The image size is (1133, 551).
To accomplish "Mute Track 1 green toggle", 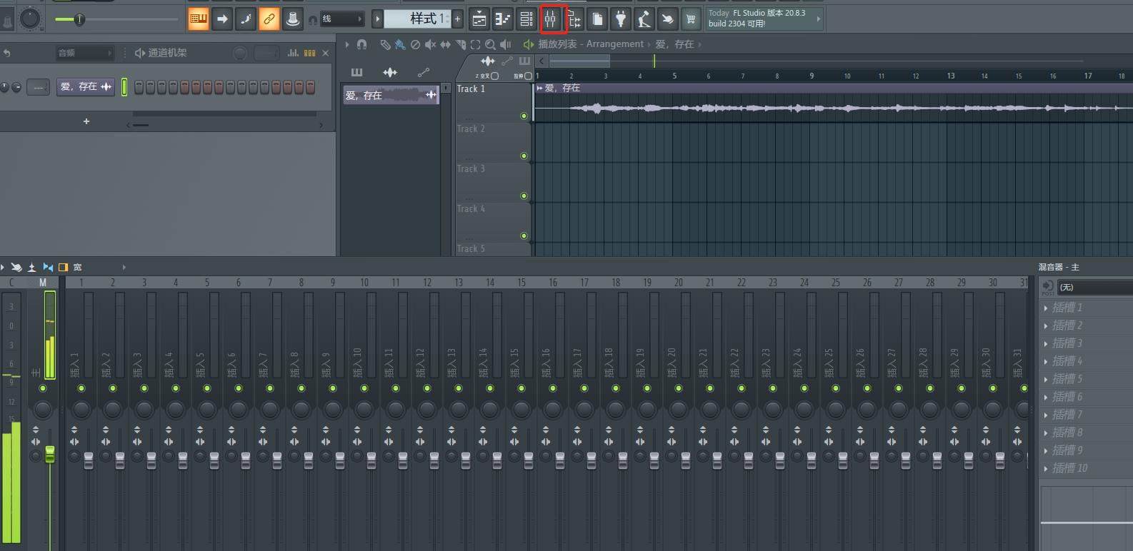I will 524,116.
